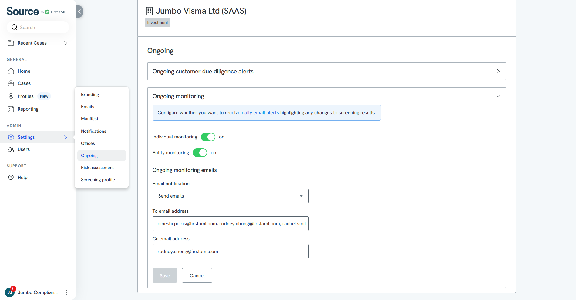Image resolution: width=576 pixels, height=300 pixels.
Task: Open Emails settings
Action: [x=102, y=107]
